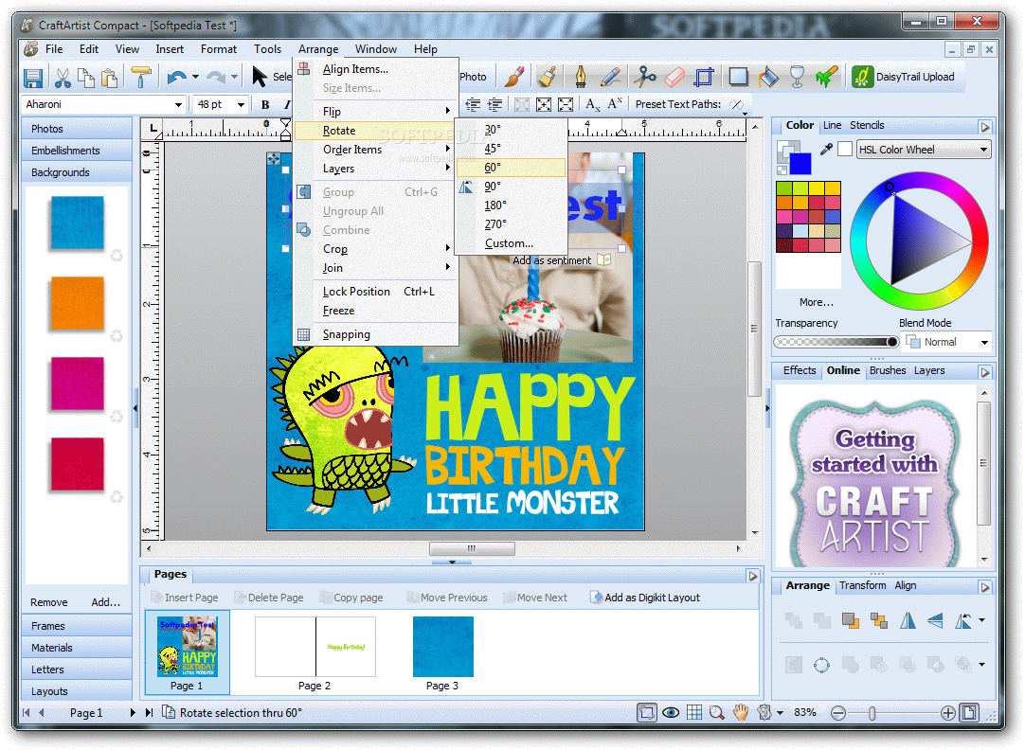Screen dimensions: 1025x750
Task: Click the zoom level slider handle
Action: 872,713
